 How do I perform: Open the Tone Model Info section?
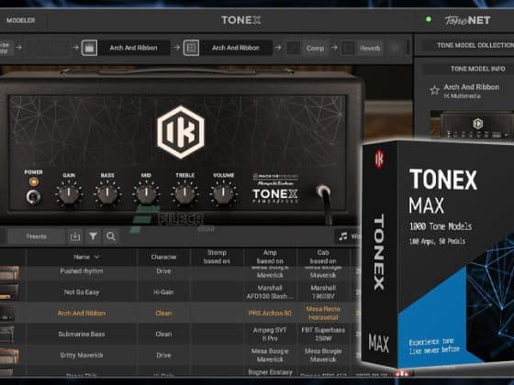[x=477, y=69]
